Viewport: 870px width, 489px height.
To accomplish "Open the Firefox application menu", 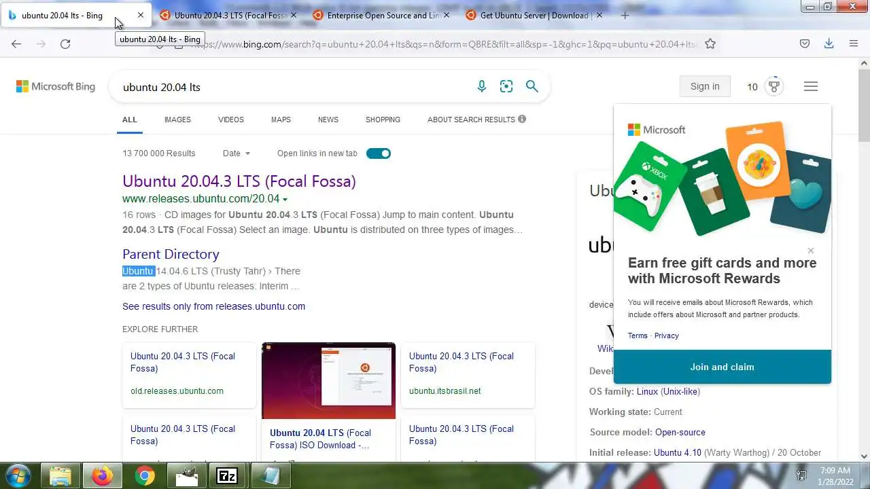I will 854,43.
